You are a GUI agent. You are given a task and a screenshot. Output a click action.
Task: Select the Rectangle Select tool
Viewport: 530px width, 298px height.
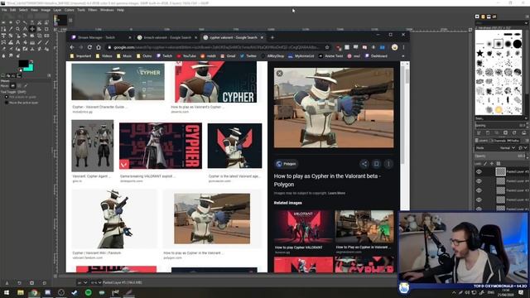coord(3,22)
